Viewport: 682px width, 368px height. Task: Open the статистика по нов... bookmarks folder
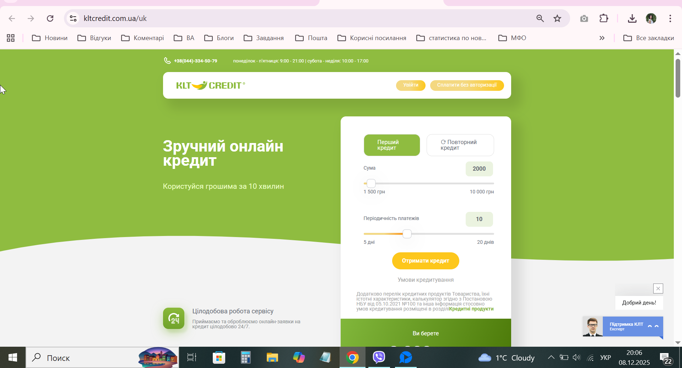tap(451, 38)
